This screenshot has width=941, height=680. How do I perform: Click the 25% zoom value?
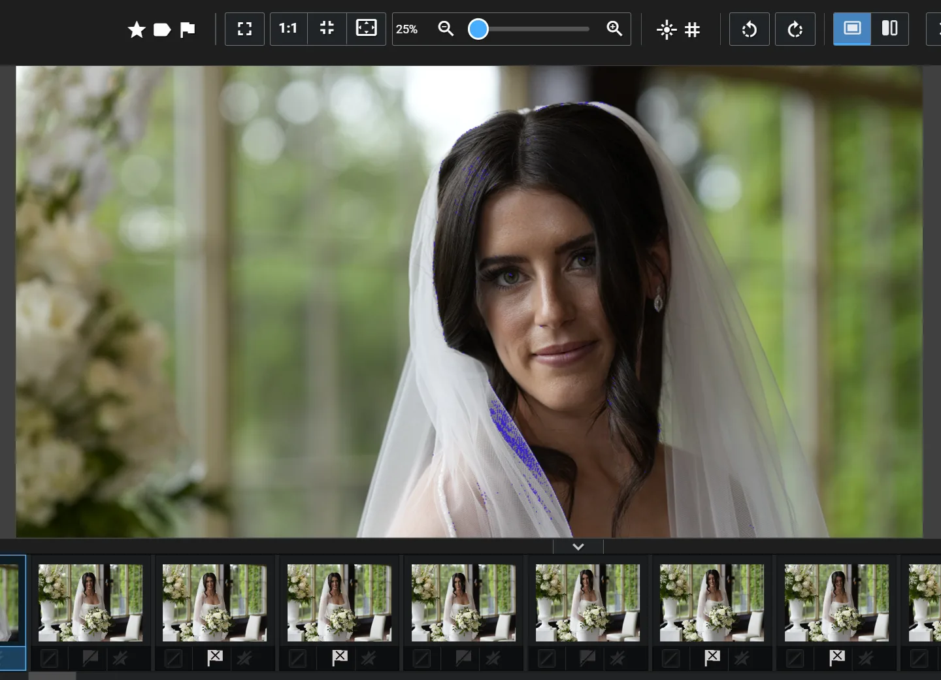[406, 29]
